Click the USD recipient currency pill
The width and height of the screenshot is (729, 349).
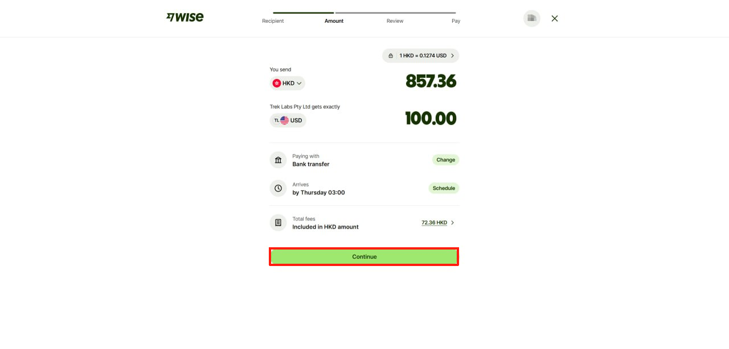pyautogui.click(x=288, y=121)
